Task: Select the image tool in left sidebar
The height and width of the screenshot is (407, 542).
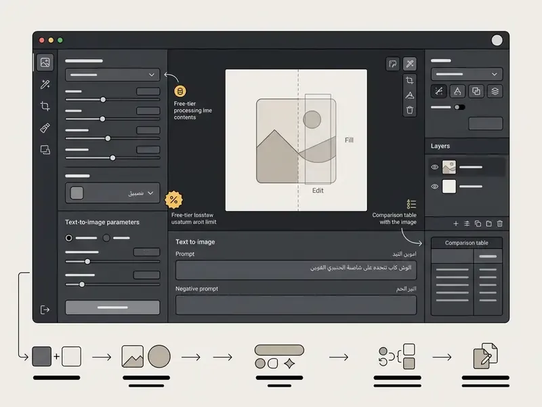Action: [45, 62]
